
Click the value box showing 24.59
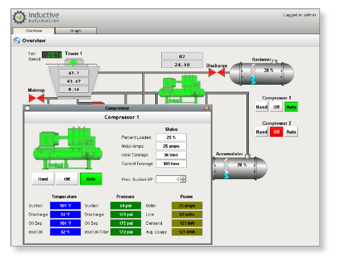[x=182, y=65]
